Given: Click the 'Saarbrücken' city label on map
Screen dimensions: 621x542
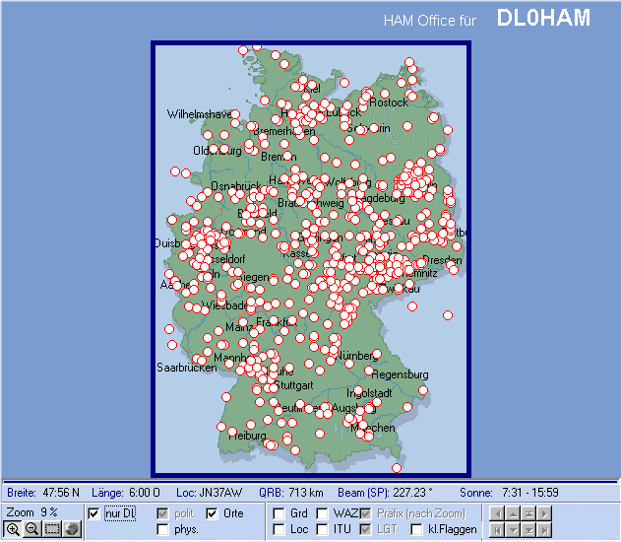Looking at the screenshot, I should coord(187,368).
